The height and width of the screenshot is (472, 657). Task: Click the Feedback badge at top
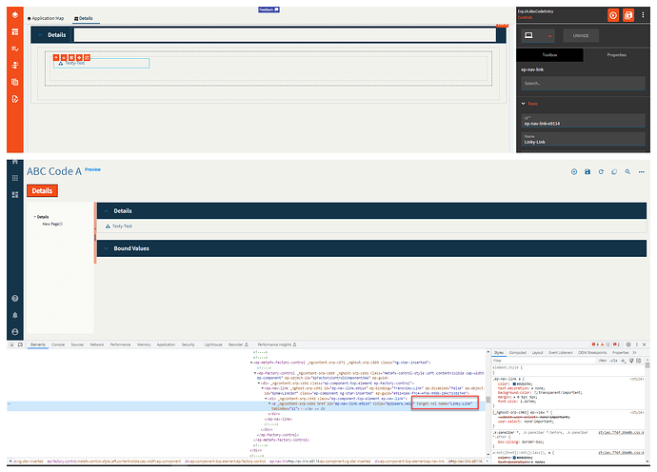[x=269, y=10]
